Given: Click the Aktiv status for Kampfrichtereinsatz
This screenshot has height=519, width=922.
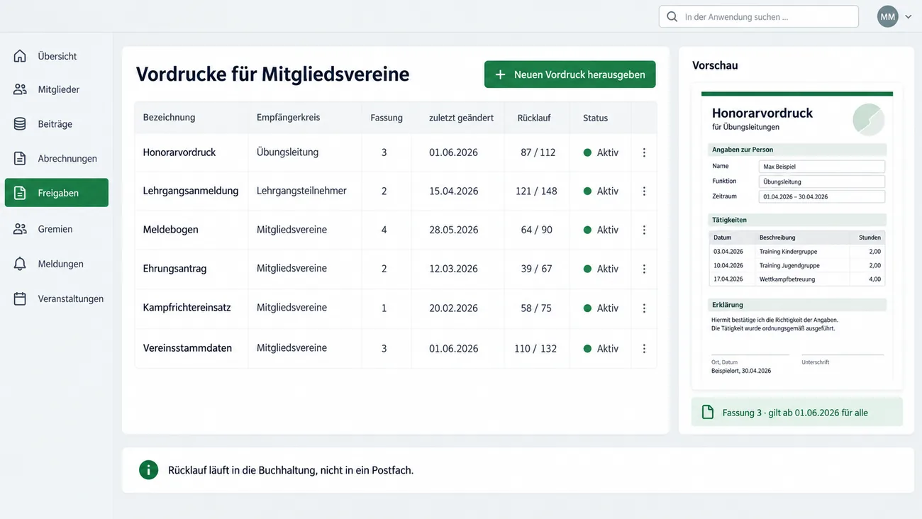Looking at the screenshot, I should (601, 308).
